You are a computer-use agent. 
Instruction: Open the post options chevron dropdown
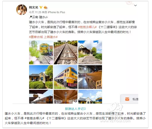click(x=135, y=5)
